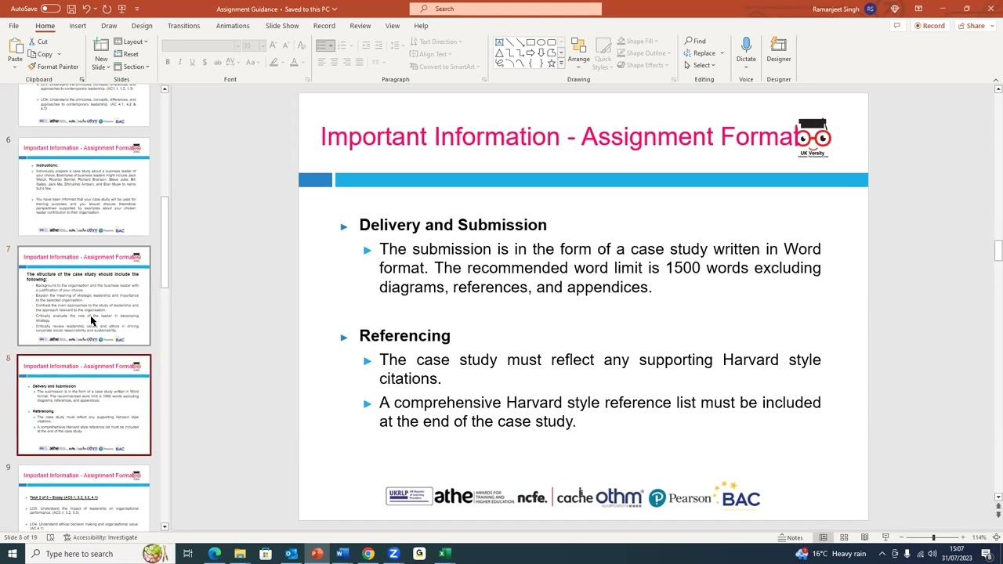Open the Layout dropdown
The height and width of the screenshot is (564, 1003).
[130, 42]
